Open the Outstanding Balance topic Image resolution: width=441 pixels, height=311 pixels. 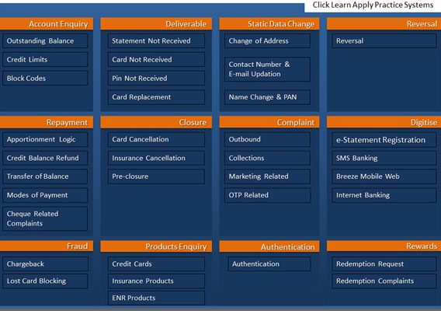[x=45, y=41]
